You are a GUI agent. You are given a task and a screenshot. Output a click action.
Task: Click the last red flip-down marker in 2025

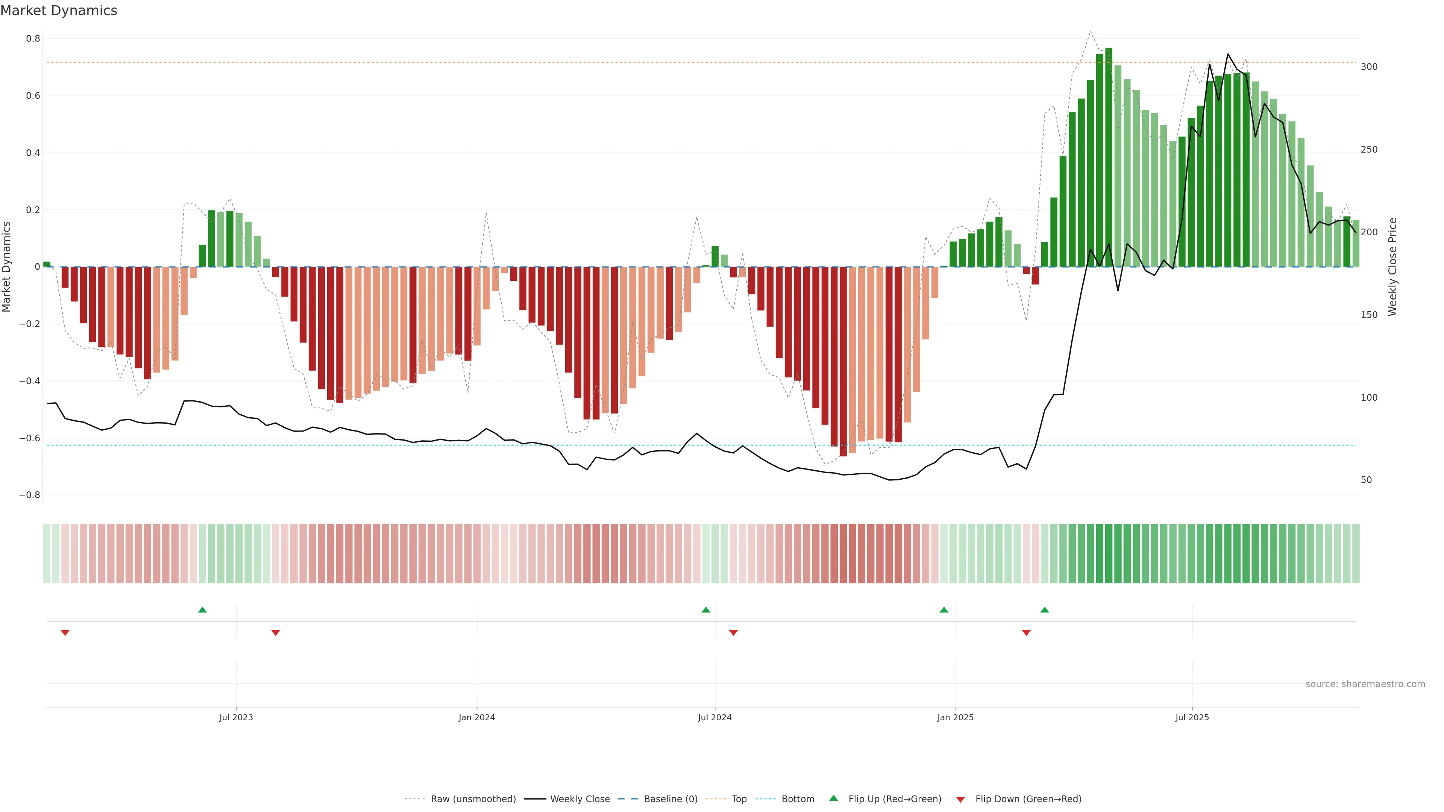1026,633
